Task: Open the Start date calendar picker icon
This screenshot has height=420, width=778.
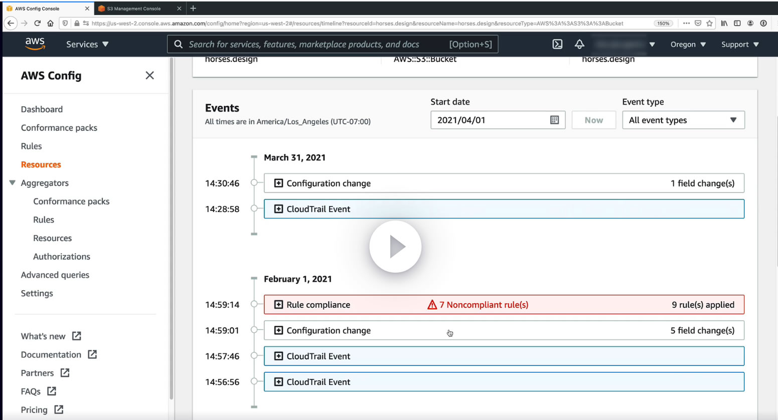Action: click(554, 120)
